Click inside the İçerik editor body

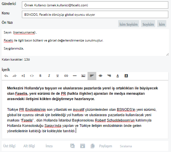point(85,109)
